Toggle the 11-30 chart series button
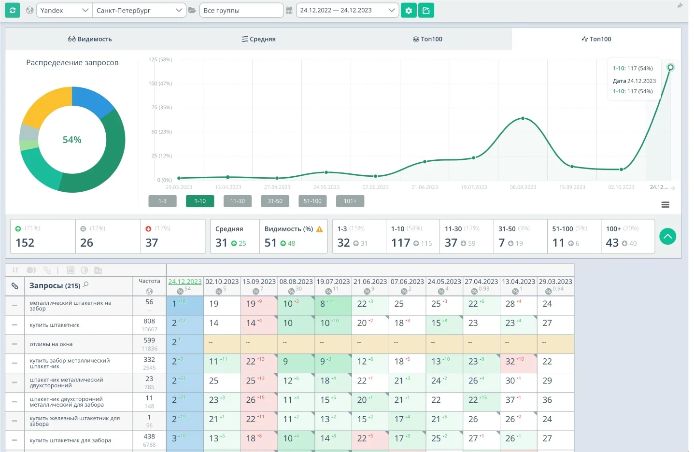This screenshot has width=694, height=452. pos(238,201)
